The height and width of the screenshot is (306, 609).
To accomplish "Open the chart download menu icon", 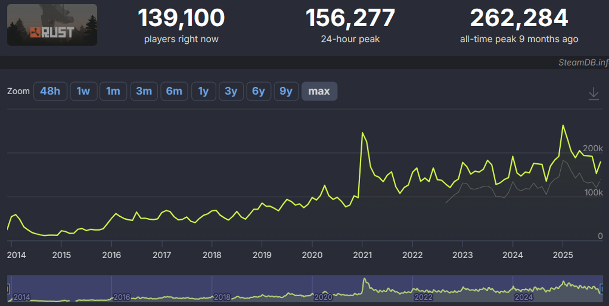I will tap(594, 93).
